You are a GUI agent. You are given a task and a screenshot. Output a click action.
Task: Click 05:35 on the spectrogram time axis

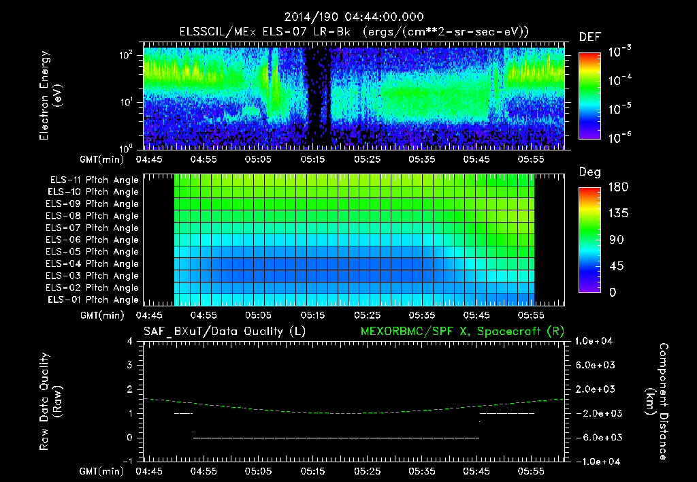coord(421,159)
